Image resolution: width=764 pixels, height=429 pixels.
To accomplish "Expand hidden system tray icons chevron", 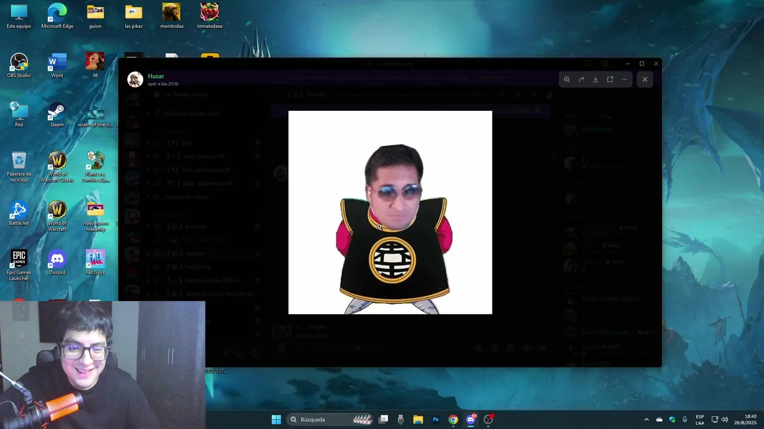I will click(x=646, y=419).
